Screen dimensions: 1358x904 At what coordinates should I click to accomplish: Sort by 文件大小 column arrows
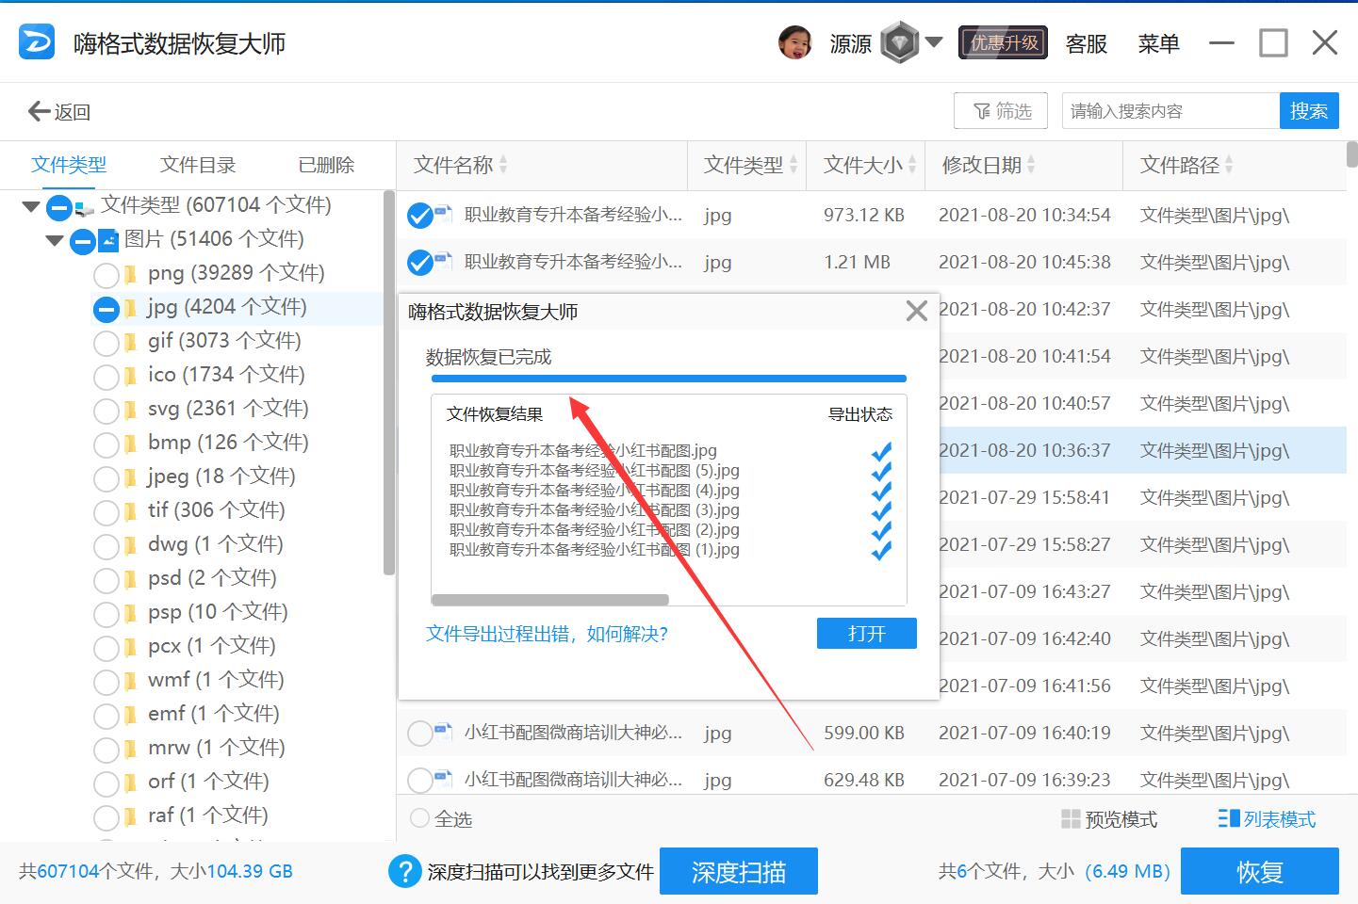tap(913, 165)
